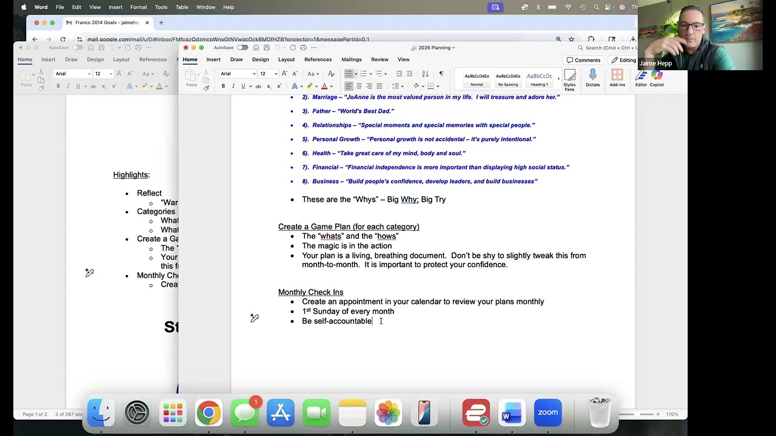
Task: Launch Zoom from the Dock
Action: pyautogui.click(x=547, y=413)
